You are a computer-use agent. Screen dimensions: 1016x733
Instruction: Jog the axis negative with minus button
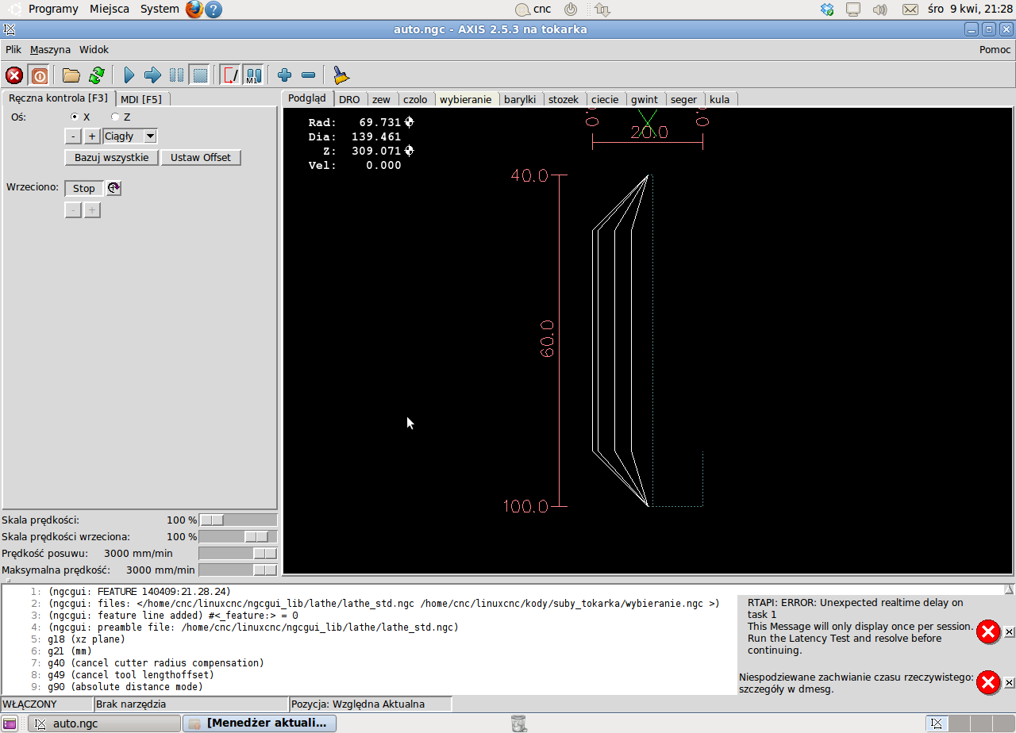tap(72, 136)
